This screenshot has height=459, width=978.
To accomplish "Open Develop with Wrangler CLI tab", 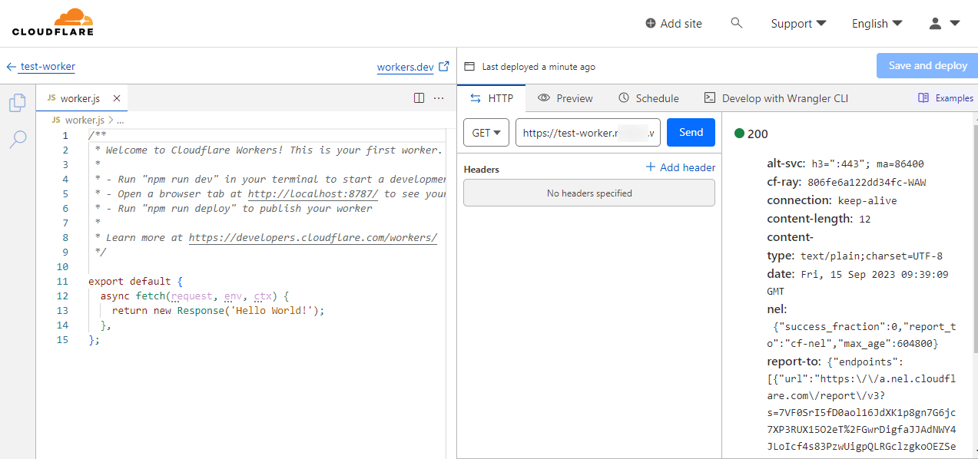I will (x=776, y=98).
